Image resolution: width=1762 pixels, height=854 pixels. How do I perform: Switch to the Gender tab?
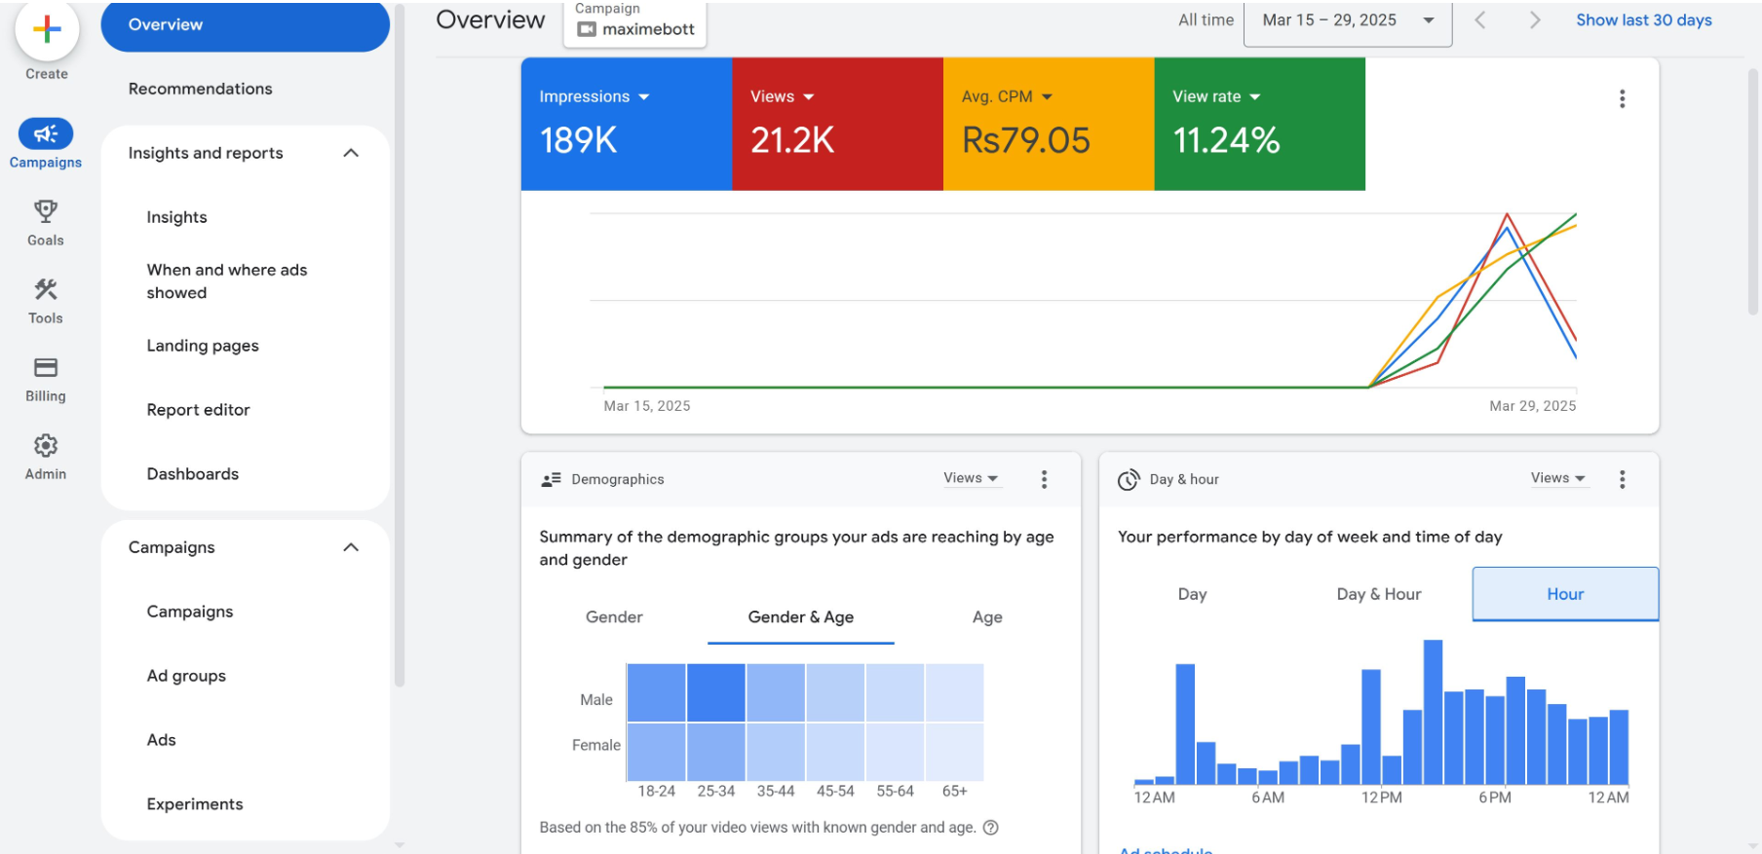click(614, 617)
